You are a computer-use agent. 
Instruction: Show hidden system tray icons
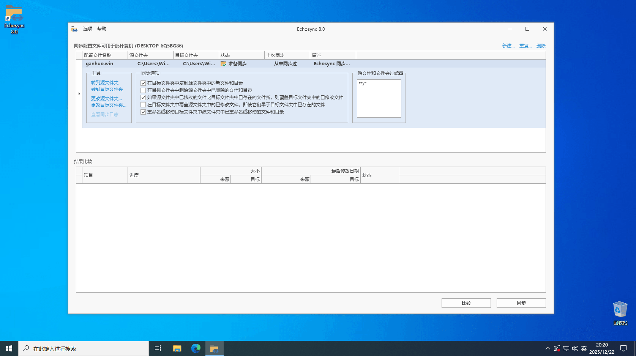pos(548,348)
